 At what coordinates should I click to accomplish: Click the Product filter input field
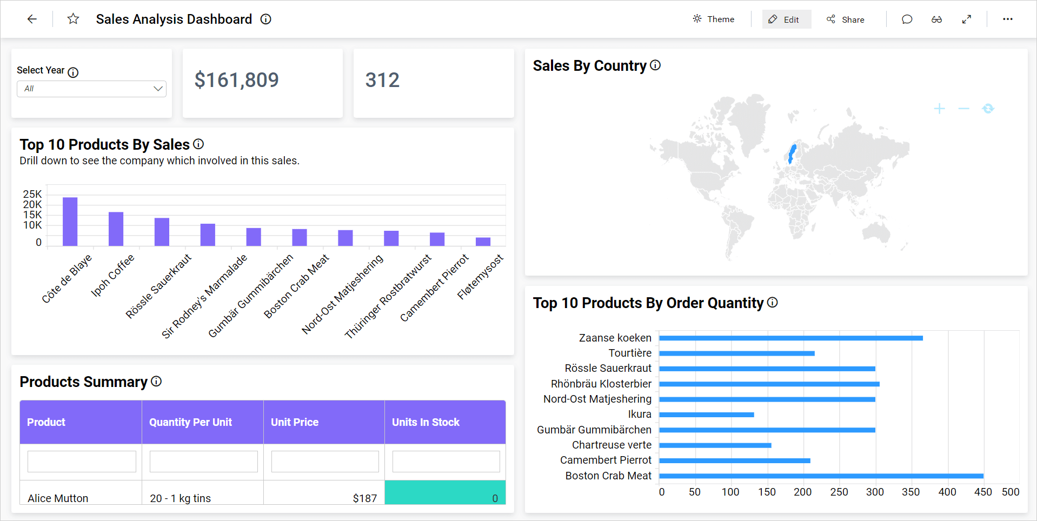pos(81,461)
